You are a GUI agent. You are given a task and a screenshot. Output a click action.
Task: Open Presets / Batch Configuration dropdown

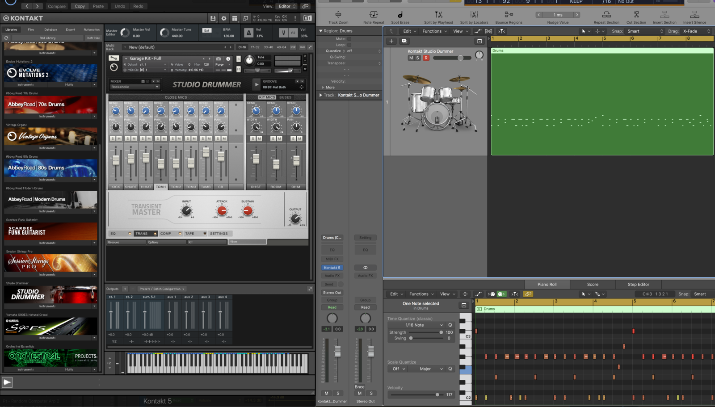click(x=161, y=289)
